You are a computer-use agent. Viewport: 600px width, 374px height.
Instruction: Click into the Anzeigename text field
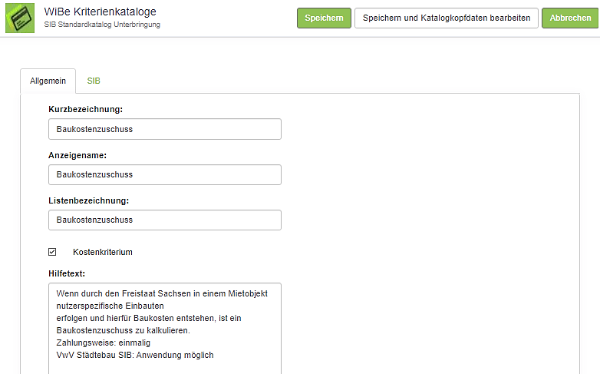click(164, 174)
